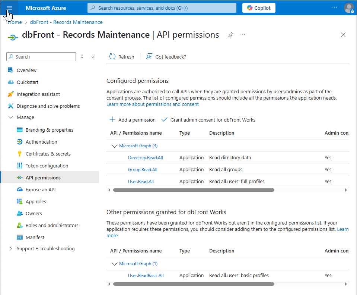
Task: Click 'Read all users' basic profiles' description
Action: pos(239,275)
